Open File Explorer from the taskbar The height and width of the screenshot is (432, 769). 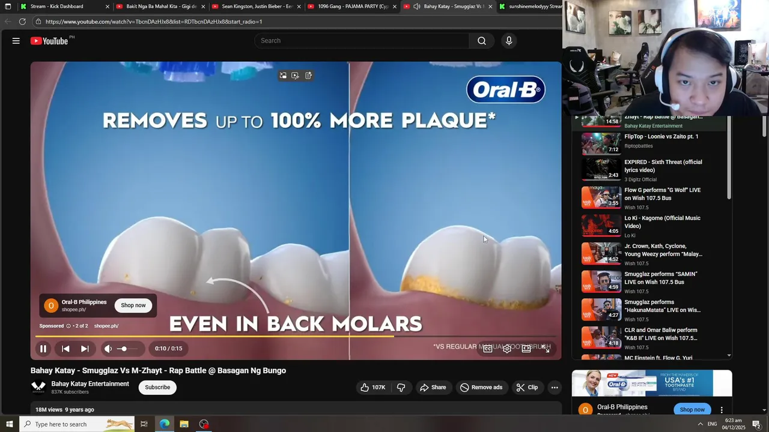184,424
